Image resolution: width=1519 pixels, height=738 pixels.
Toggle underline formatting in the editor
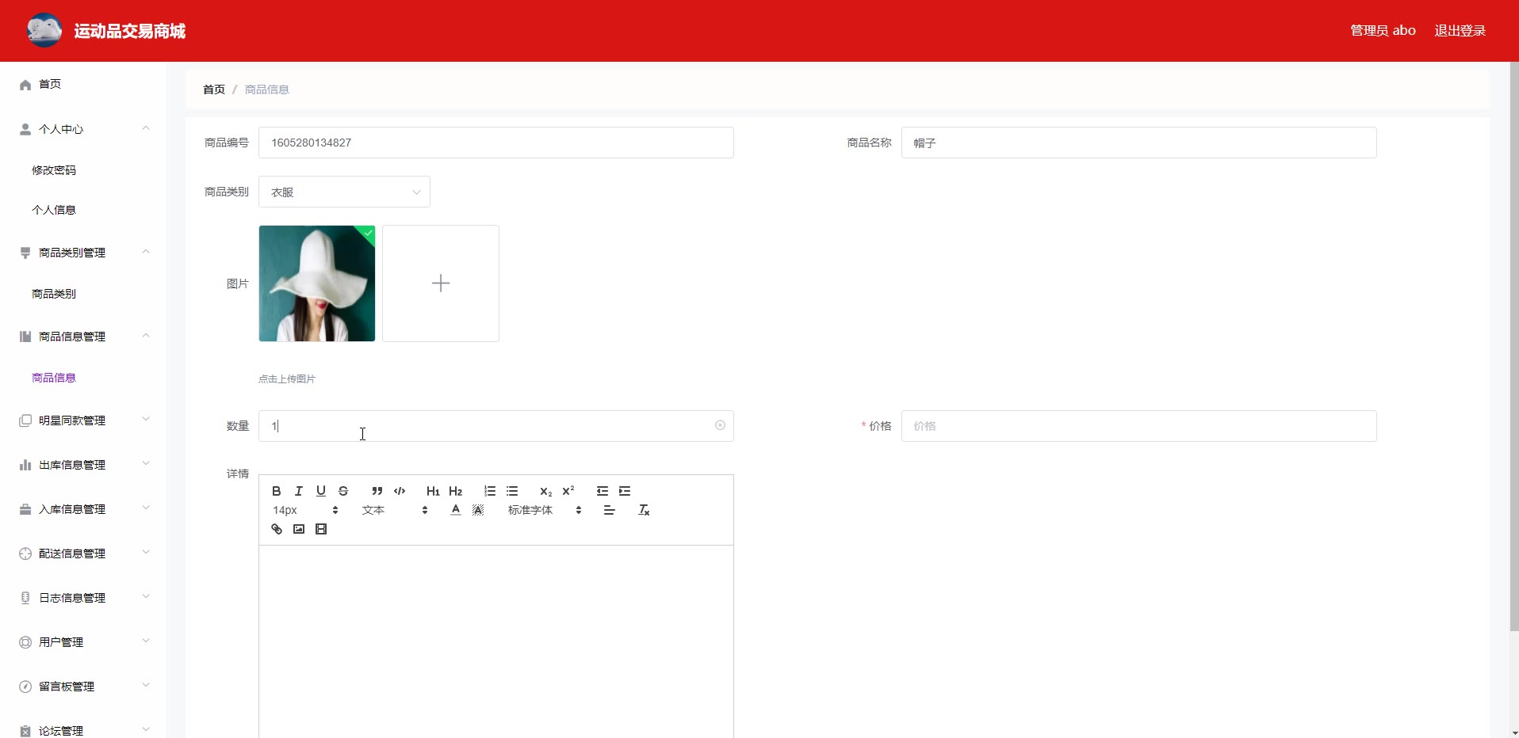(321, 491)
